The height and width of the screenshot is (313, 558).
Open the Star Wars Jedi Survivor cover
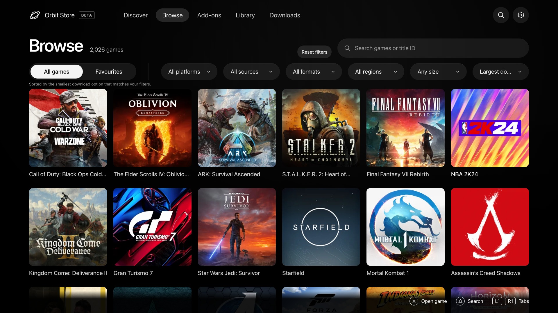click(237, 227)
